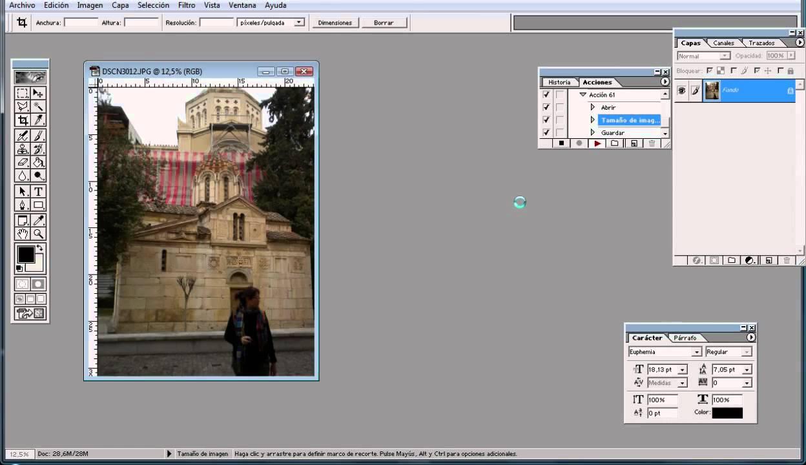Create a new layer in Capas panel
806x465 pixels.
769,260
